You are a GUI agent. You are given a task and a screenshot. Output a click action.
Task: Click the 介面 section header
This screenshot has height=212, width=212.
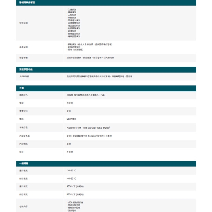coord(22,88)
